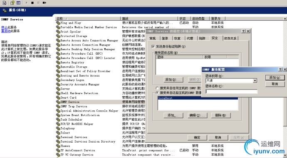This screenshot has height=158, width=287.
Task: Switch to the 恢复 tab
Action: pos(177,38)
